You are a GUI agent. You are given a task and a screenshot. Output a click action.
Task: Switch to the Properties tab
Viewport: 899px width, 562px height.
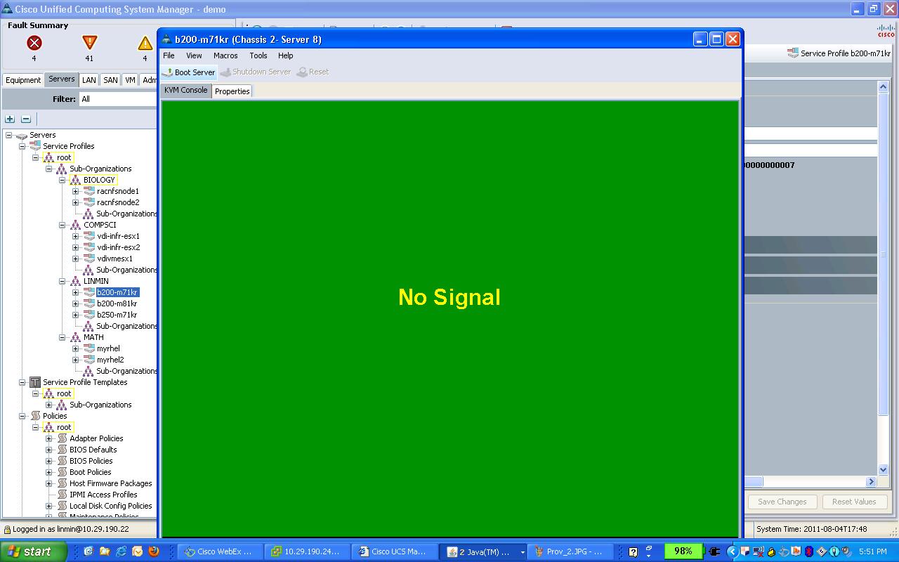232,91
